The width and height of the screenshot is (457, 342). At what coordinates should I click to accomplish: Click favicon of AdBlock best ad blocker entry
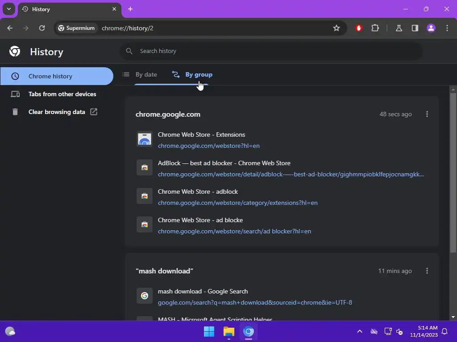[x=145, y=167]
